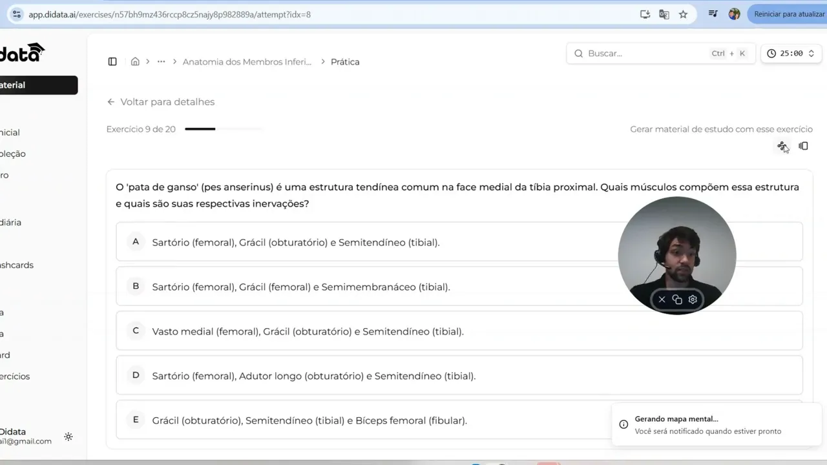Expand the hidden breadcrumb items via the ellipsis
The height and width of the screenshot is (465, 827).
(x=161, y=61)
